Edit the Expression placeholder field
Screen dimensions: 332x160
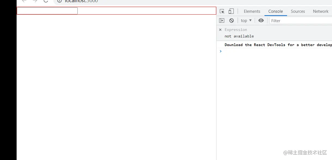point(236,30)
